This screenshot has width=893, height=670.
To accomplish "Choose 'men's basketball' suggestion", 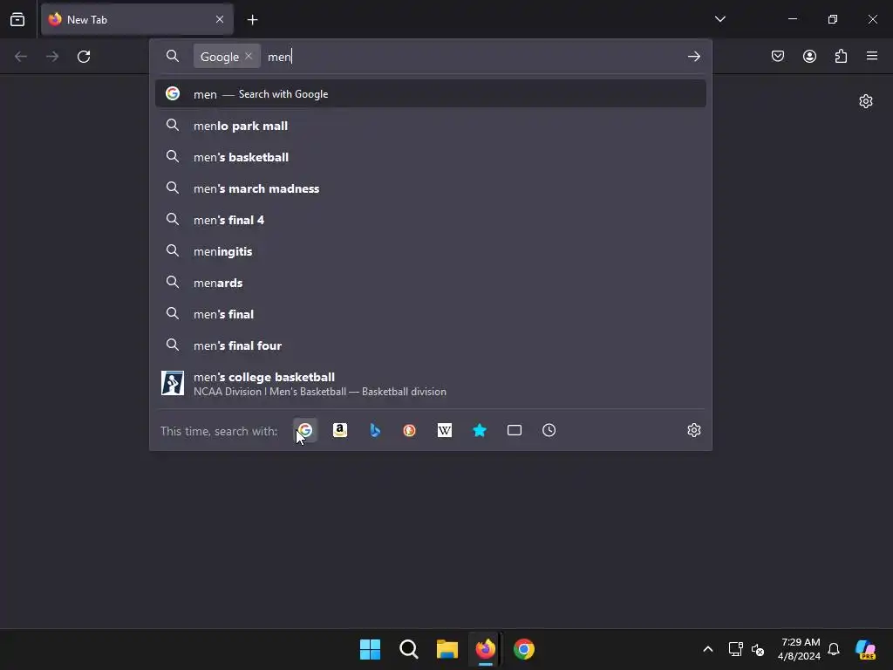I will click(431, 157).
